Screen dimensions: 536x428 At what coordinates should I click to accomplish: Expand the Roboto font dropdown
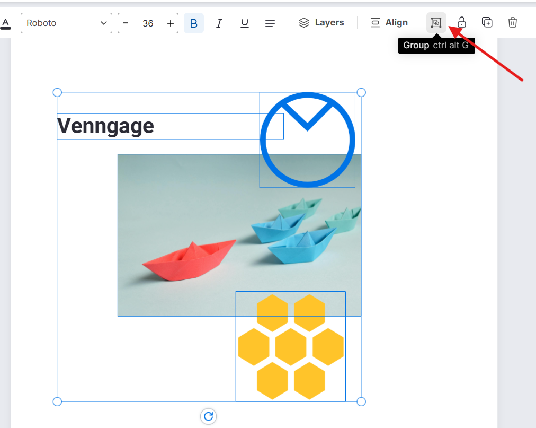(66, 23)
